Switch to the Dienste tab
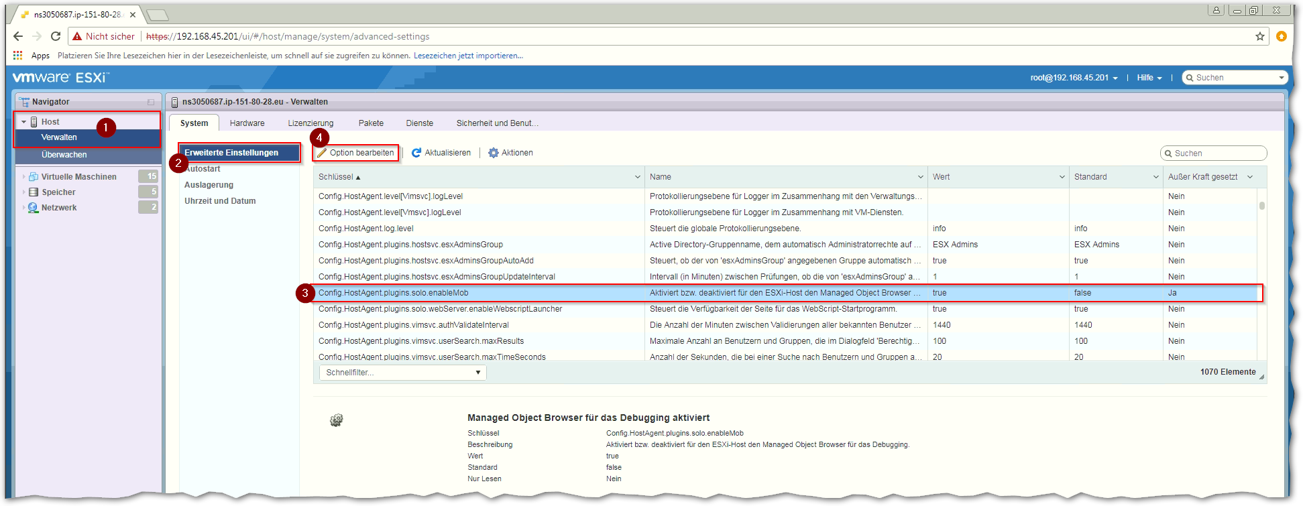This screenshot has height=506, width=1303. (419, 123)
